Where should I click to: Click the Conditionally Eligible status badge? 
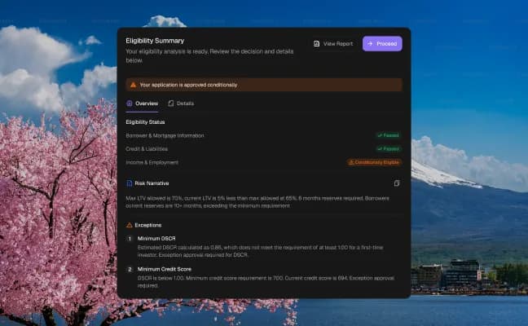click(374, 162)
